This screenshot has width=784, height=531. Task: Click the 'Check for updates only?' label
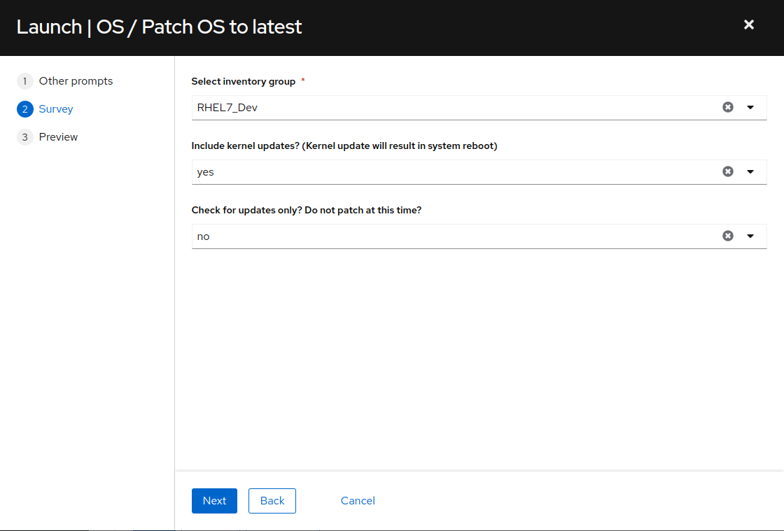click(x=307, y=211)
